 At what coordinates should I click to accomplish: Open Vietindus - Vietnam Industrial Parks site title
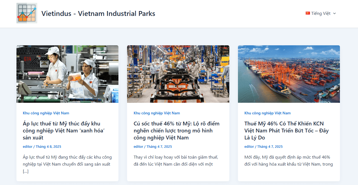[98, 13]
